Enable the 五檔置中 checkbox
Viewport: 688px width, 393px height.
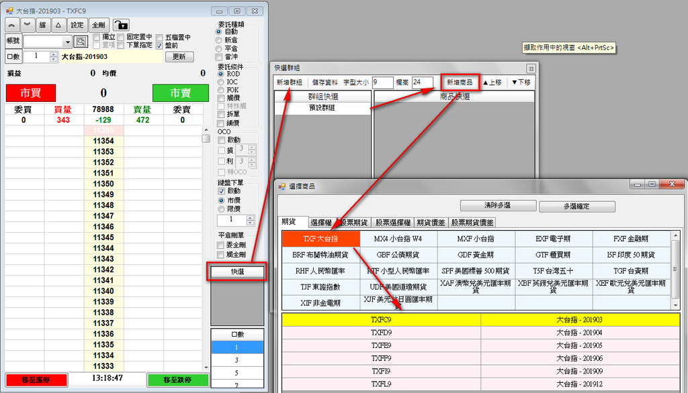[159, 38]
